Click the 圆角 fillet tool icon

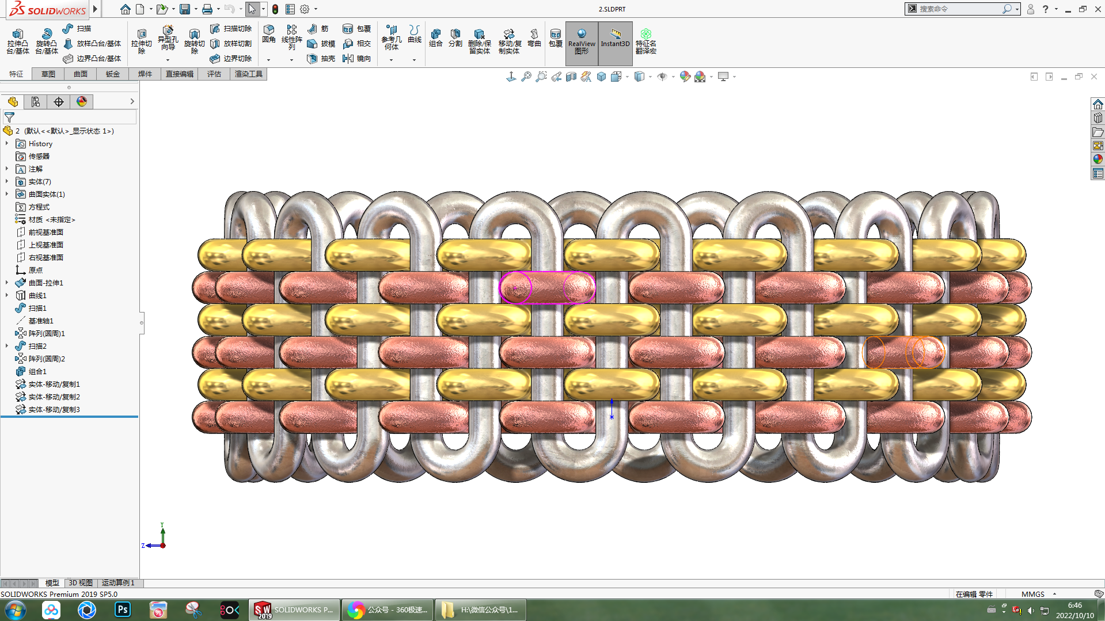pos(268,33)
